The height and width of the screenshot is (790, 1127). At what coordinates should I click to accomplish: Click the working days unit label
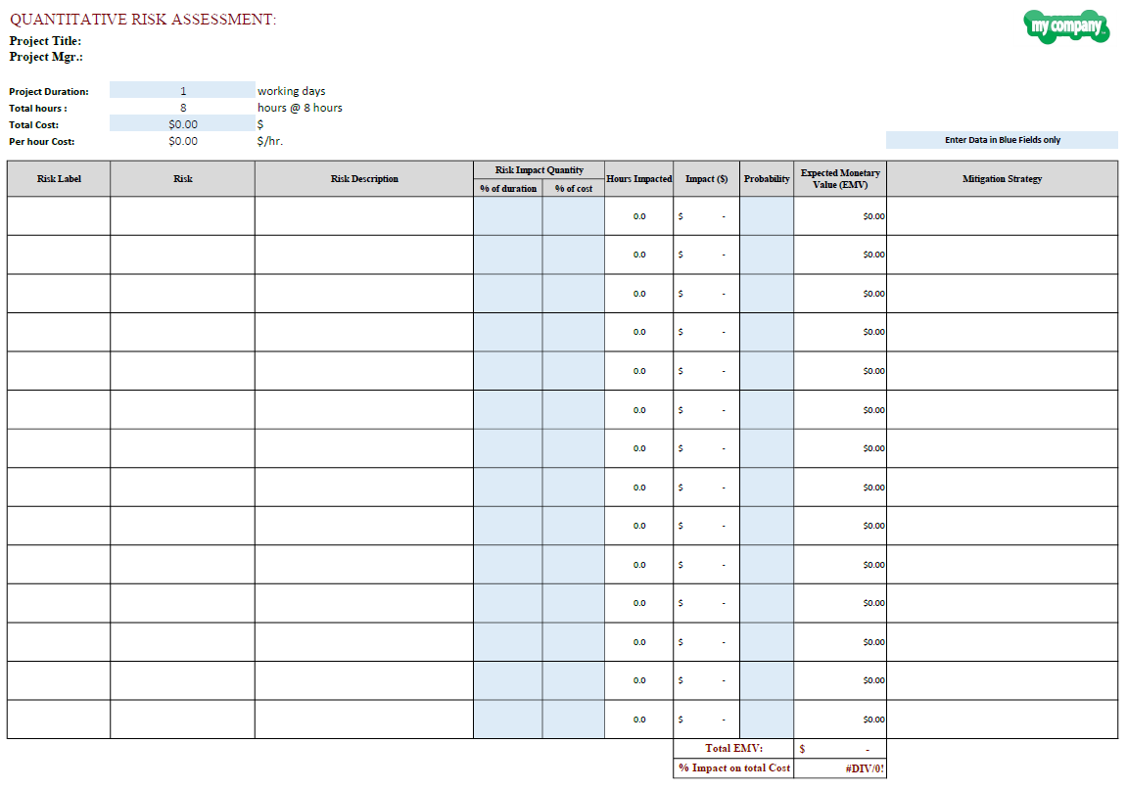[291, 91]
